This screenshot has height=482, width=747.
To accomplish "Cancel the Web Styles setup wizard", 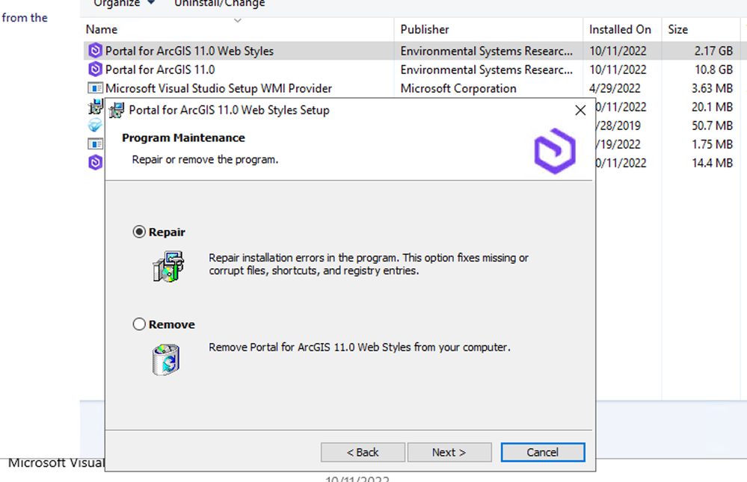I will tap(542, 452).
